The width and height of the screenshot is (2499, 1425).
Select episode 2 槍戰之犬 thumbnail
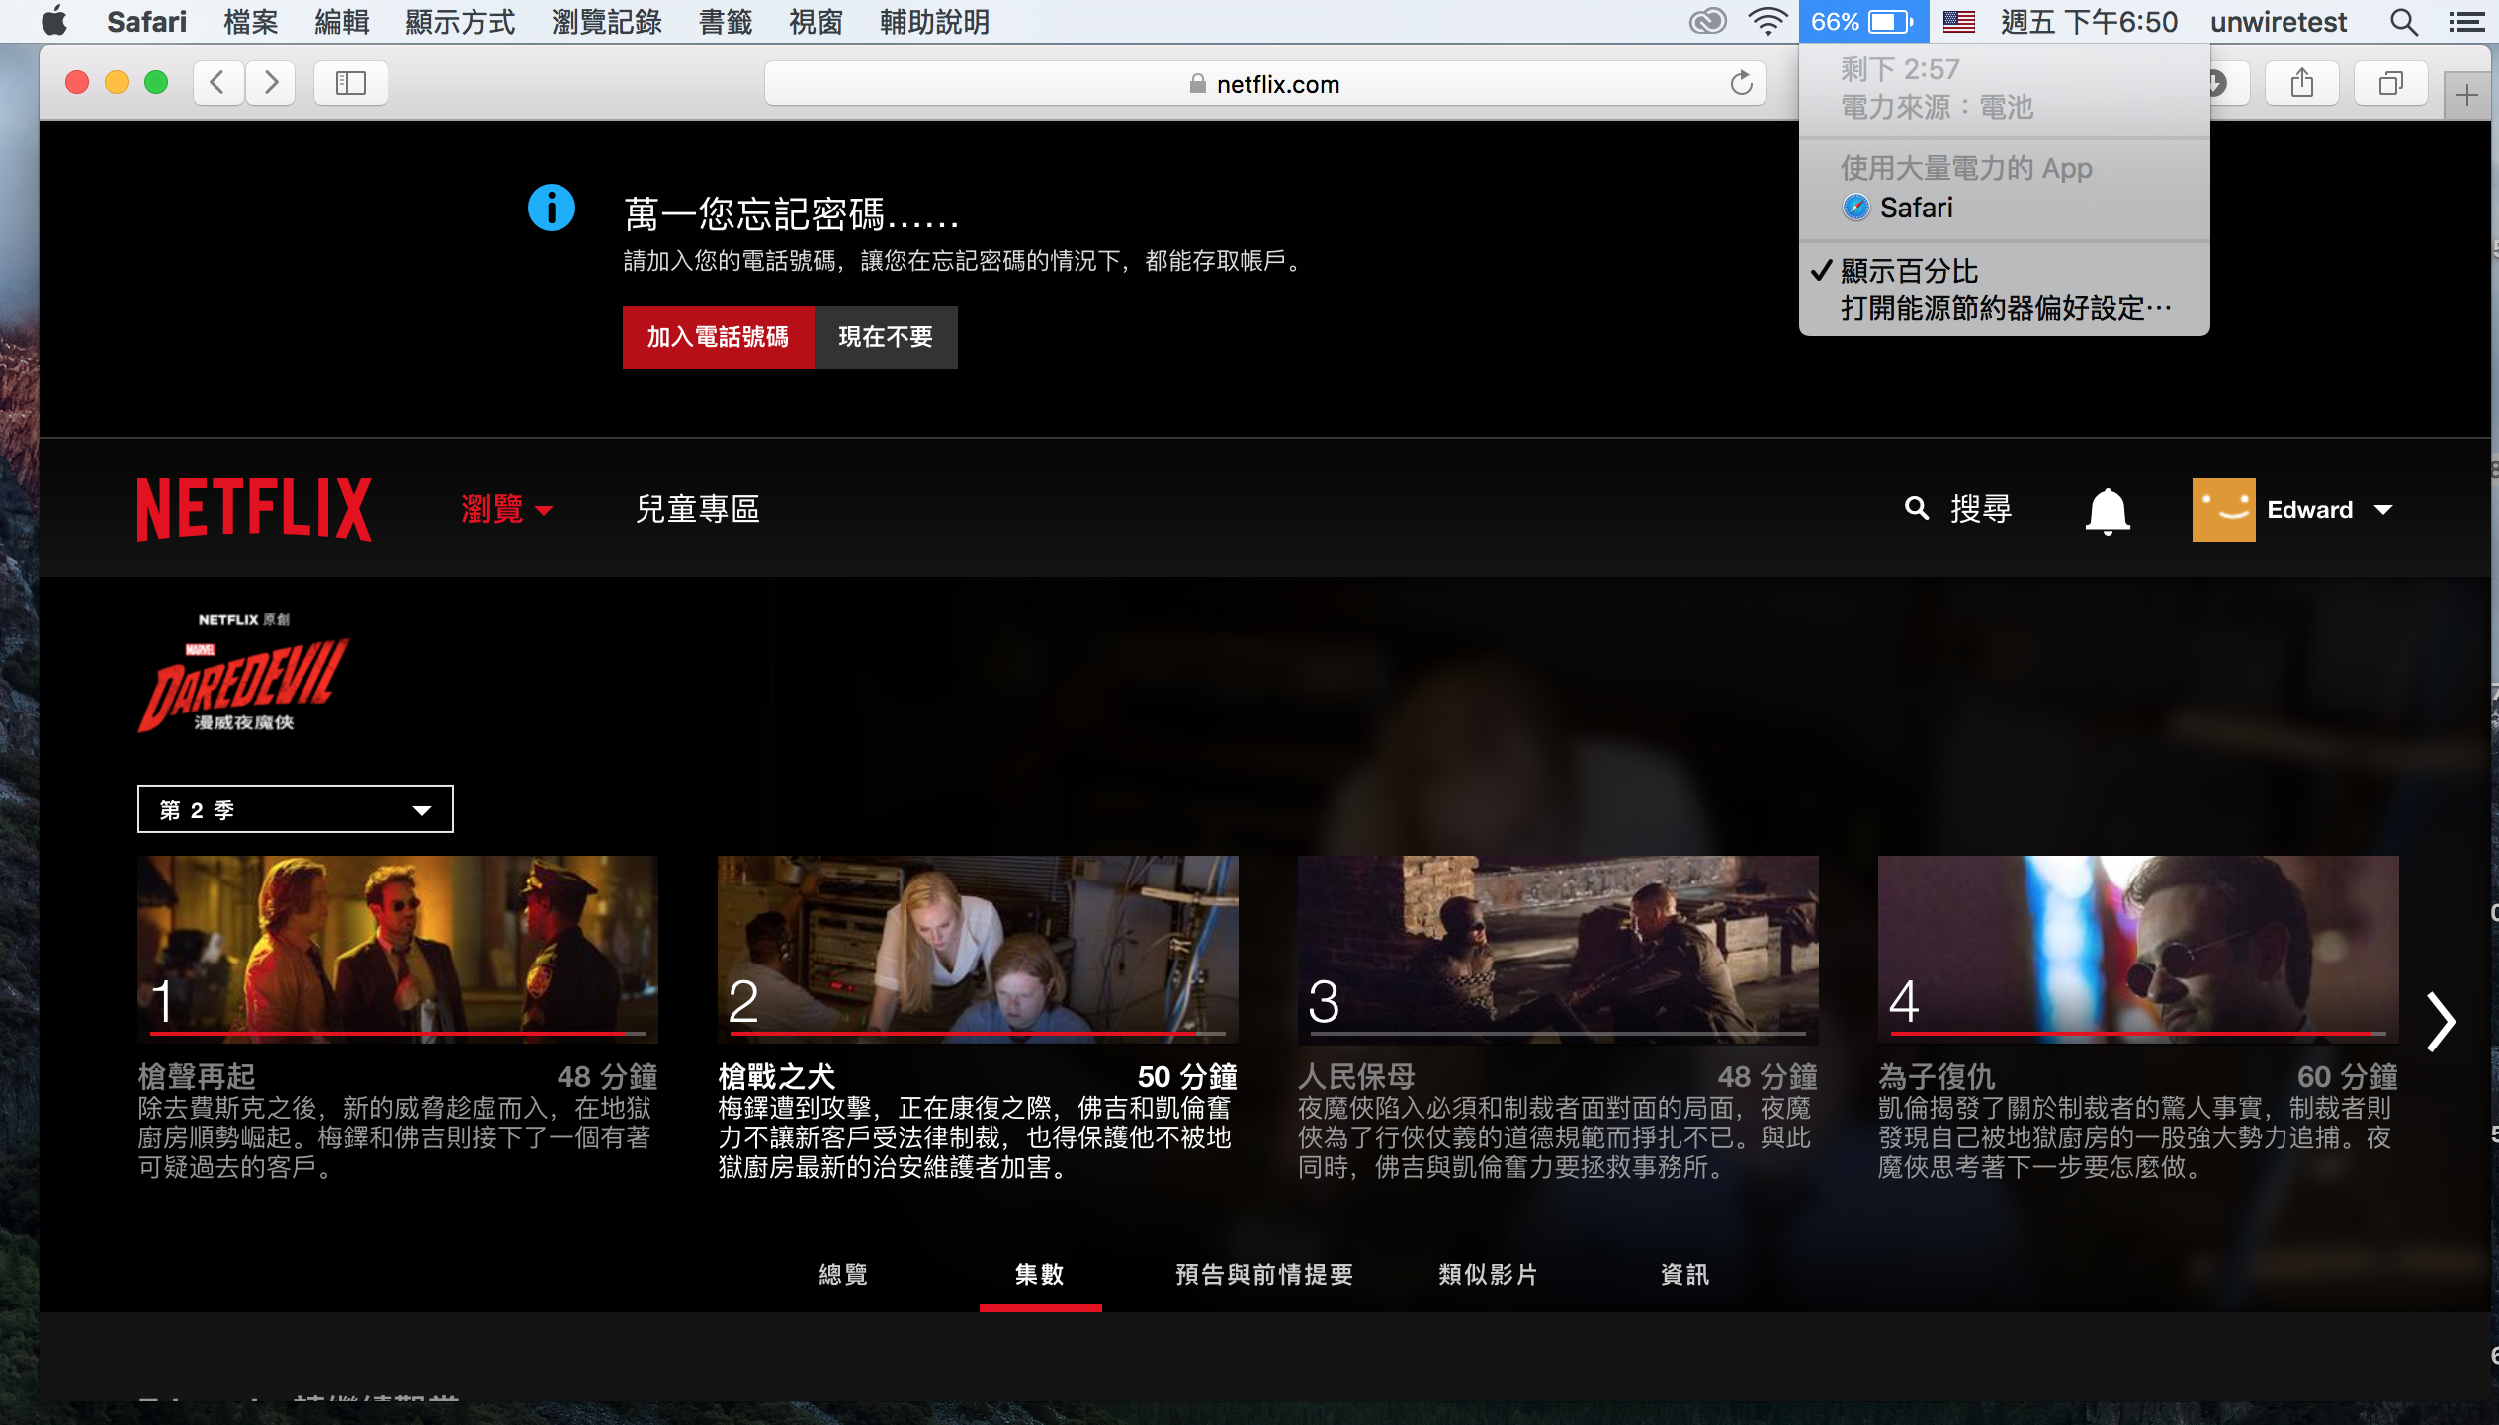point(977,947)
